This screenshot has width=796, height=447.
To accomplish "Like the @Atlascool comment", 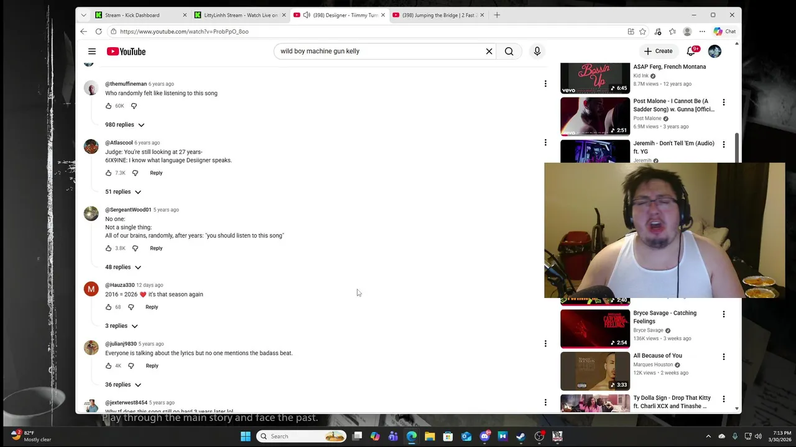I will click(x=109, y=173).
